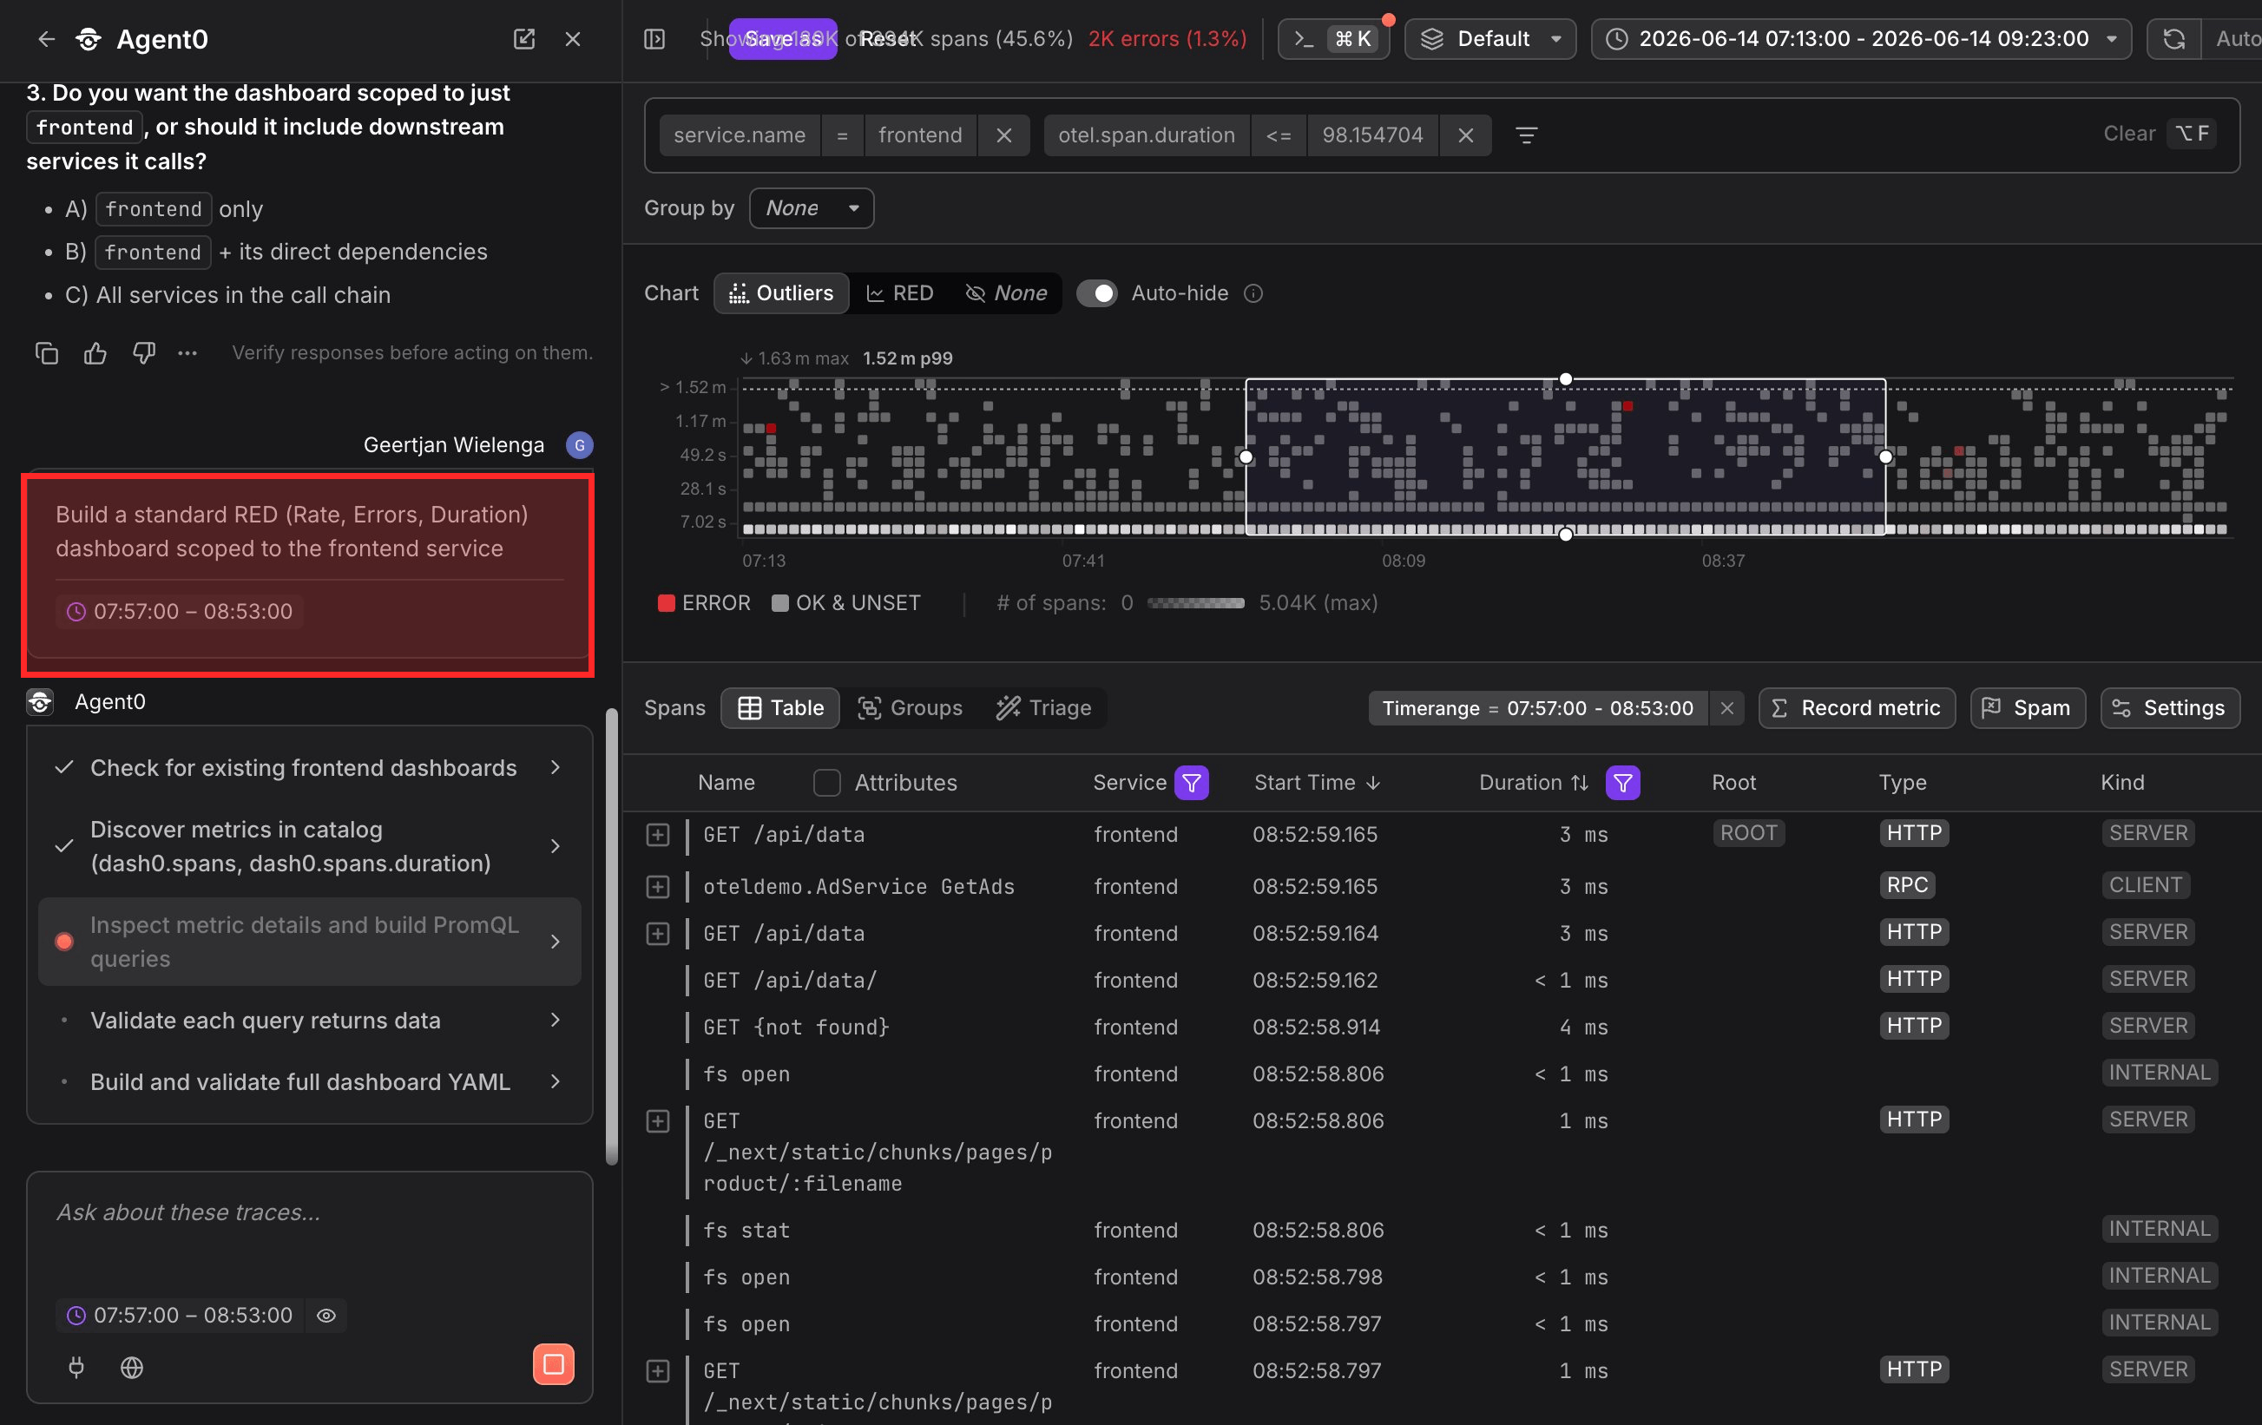Give thumbs down to response

144,353
